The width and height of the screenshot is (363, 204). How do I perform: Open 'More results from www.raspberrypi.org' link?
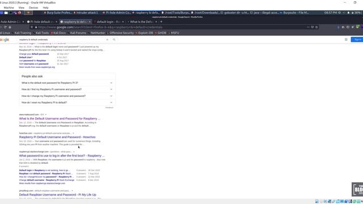tap(37, 67)
